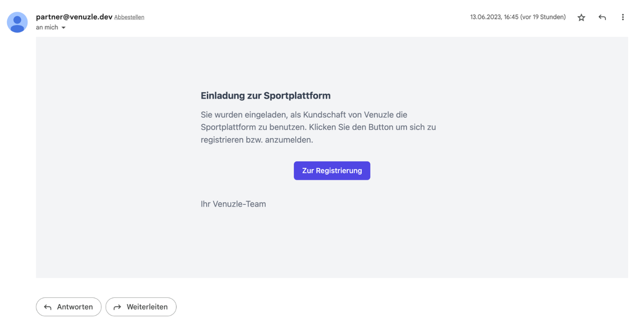Click the sender's profile avatar
The image size is (636, 329).
coord(17,22)
